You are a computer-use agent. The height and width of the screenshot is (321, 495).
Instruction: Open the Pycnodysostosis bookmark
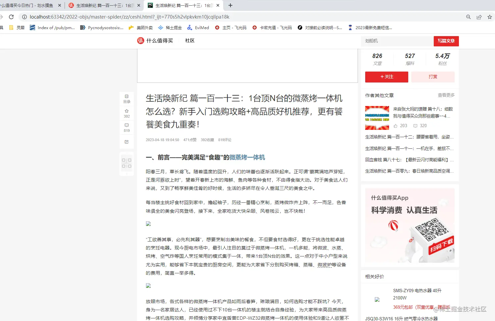click(102, 28)
